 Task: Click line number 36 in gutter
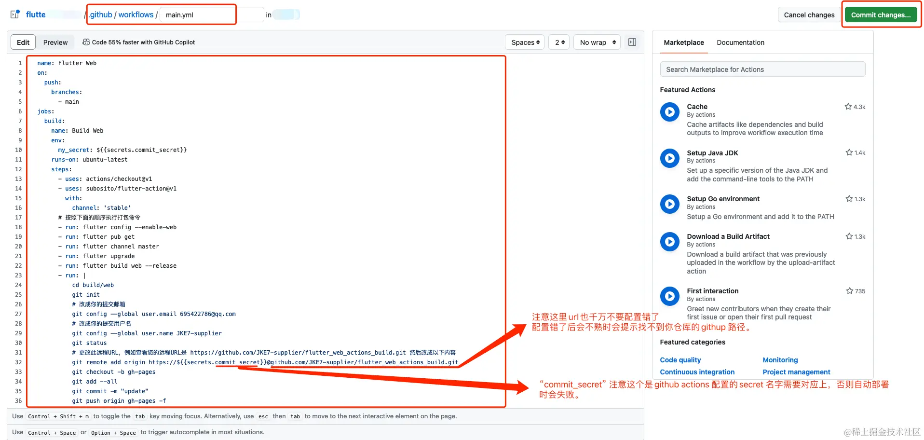pyautogui.click(x=18, y=401)
